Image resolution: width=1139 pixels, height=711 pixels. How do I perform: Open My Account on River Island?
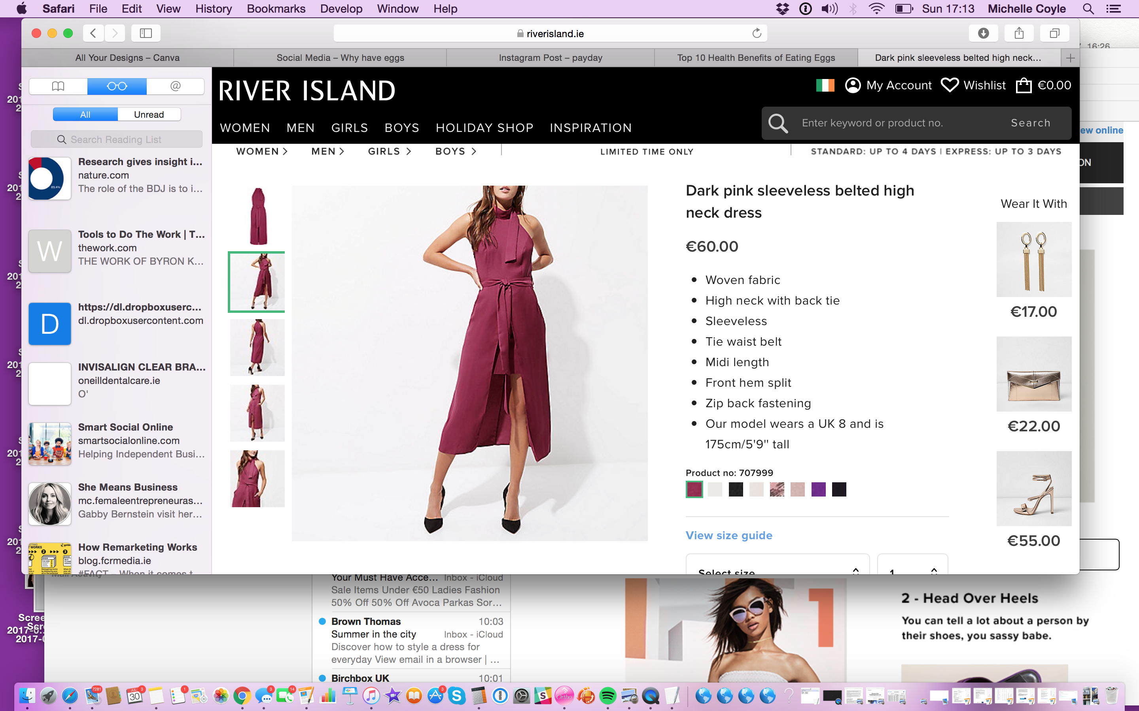coord(888,85)
